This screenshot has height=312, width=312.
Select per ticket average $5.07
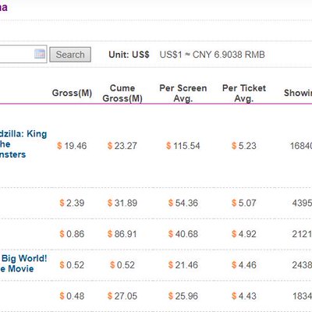pos(244,203)
